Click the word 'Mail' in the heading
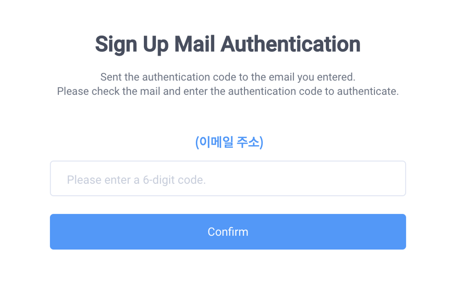Image resolution: width=453 pixels, height=286 pixels. click(x=194, y=44)
